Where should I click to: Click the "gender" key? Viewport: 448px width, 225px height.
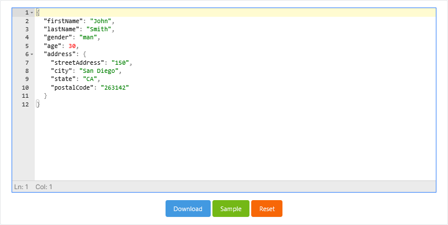(x=58, y=38)
